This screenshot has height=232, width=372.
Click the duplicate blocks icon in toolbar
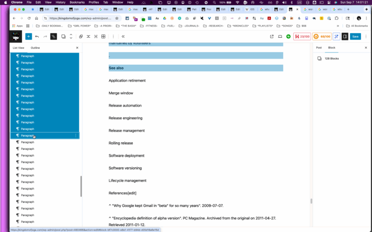click(x=81, y=37)
